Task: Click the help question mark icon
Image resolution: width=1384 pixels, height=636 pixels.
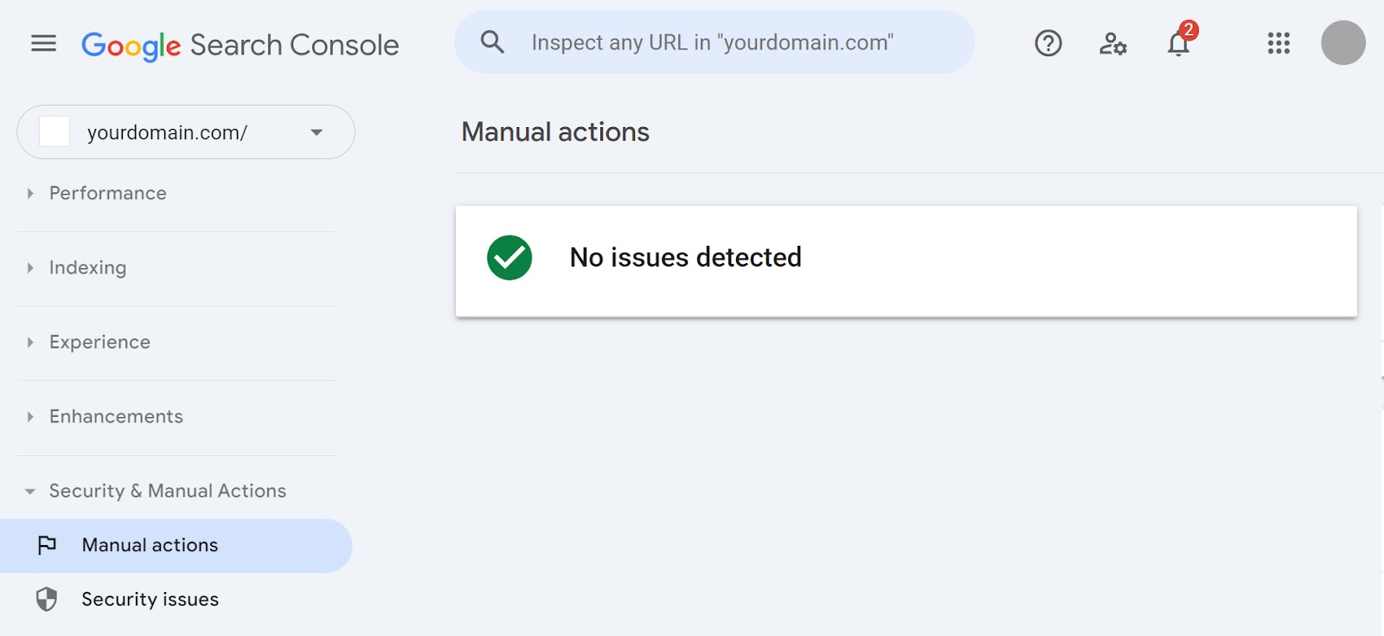Action: click(1047, 43)
